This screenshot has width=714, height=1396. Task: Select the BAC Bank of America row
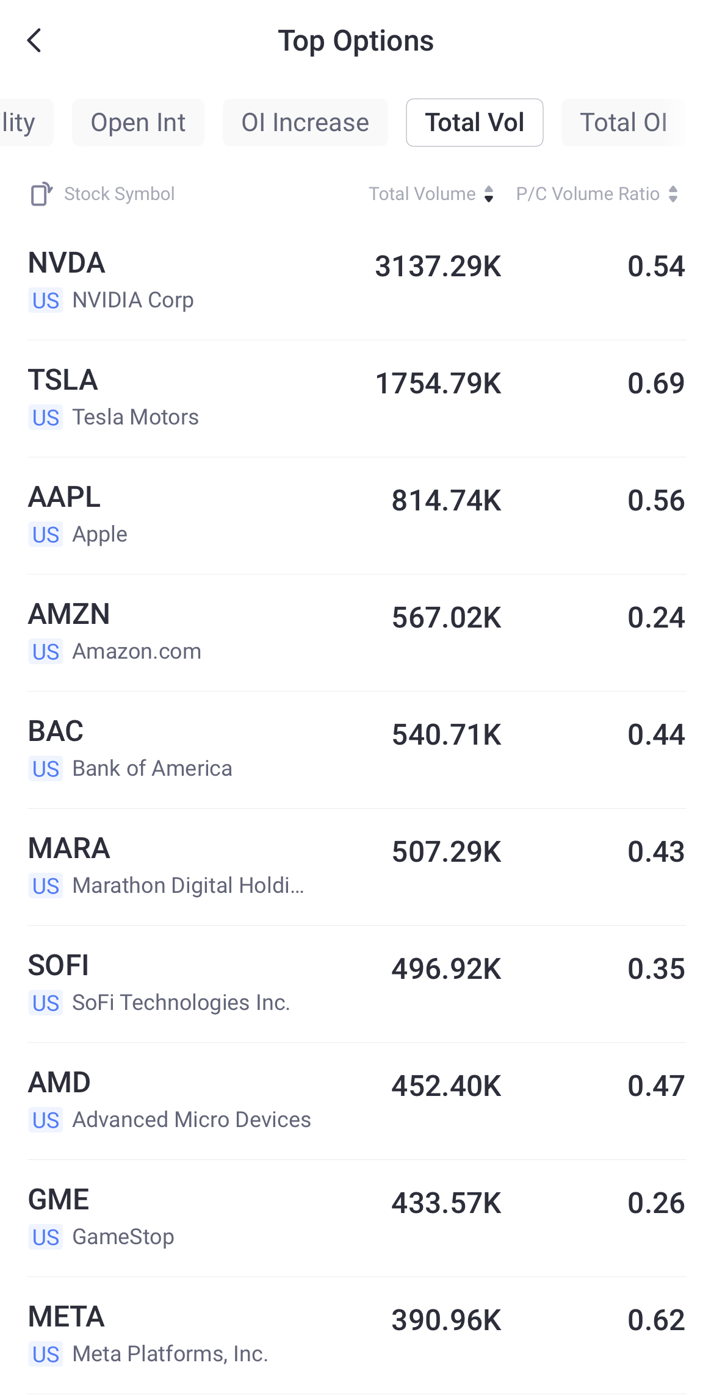pyautogui.click(x=356, y=750)
